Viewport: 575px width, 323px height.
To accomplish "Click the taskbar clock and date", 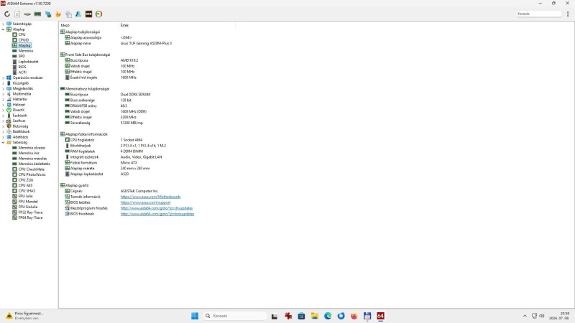I will click(x=561, y=316).
